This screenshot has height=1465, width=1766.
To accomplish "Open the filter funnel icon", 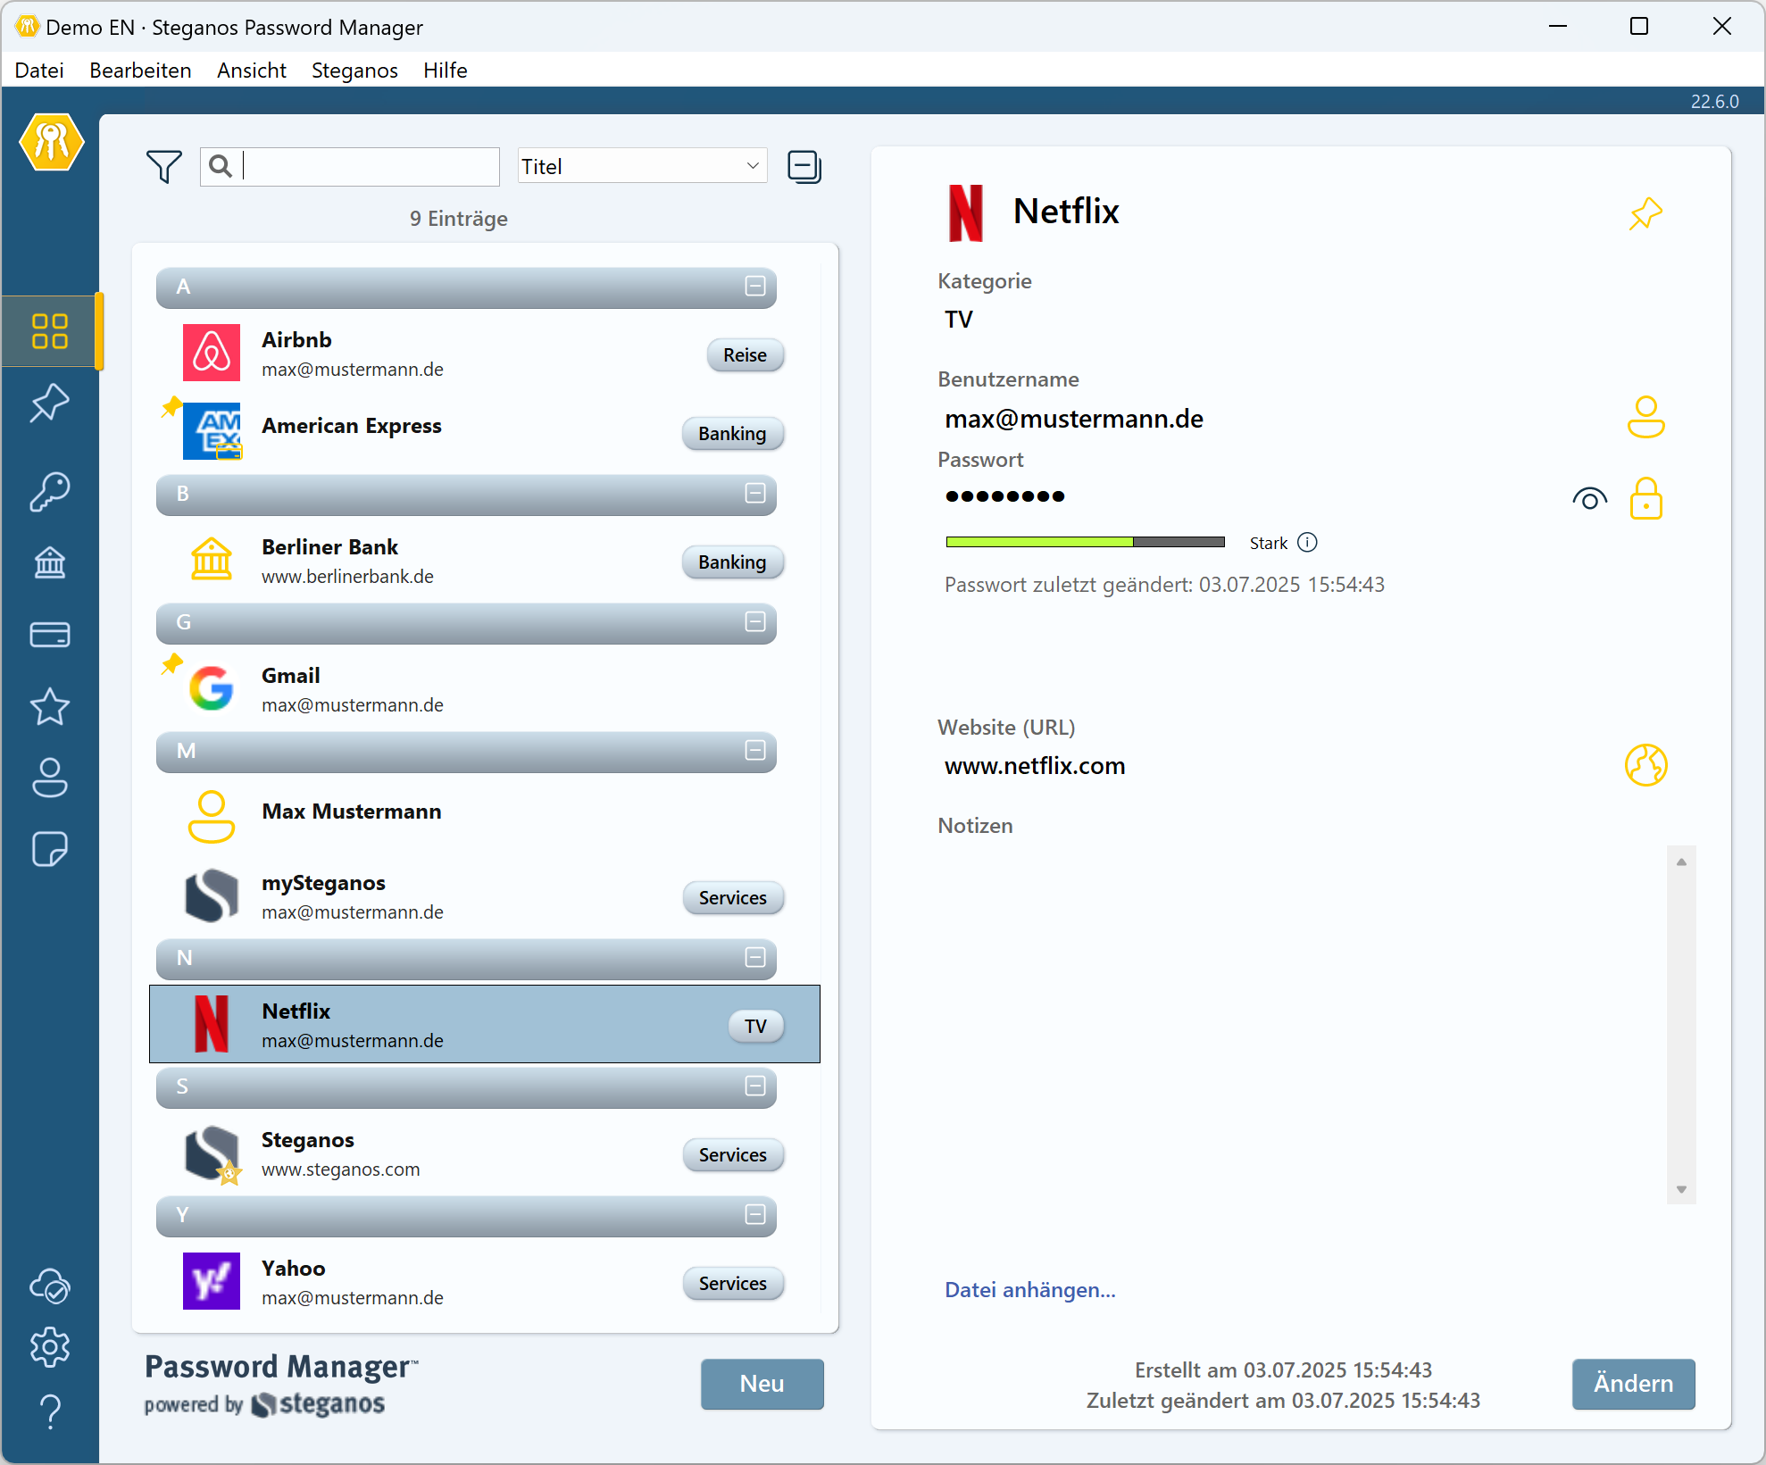I will (x=163, y=167).
